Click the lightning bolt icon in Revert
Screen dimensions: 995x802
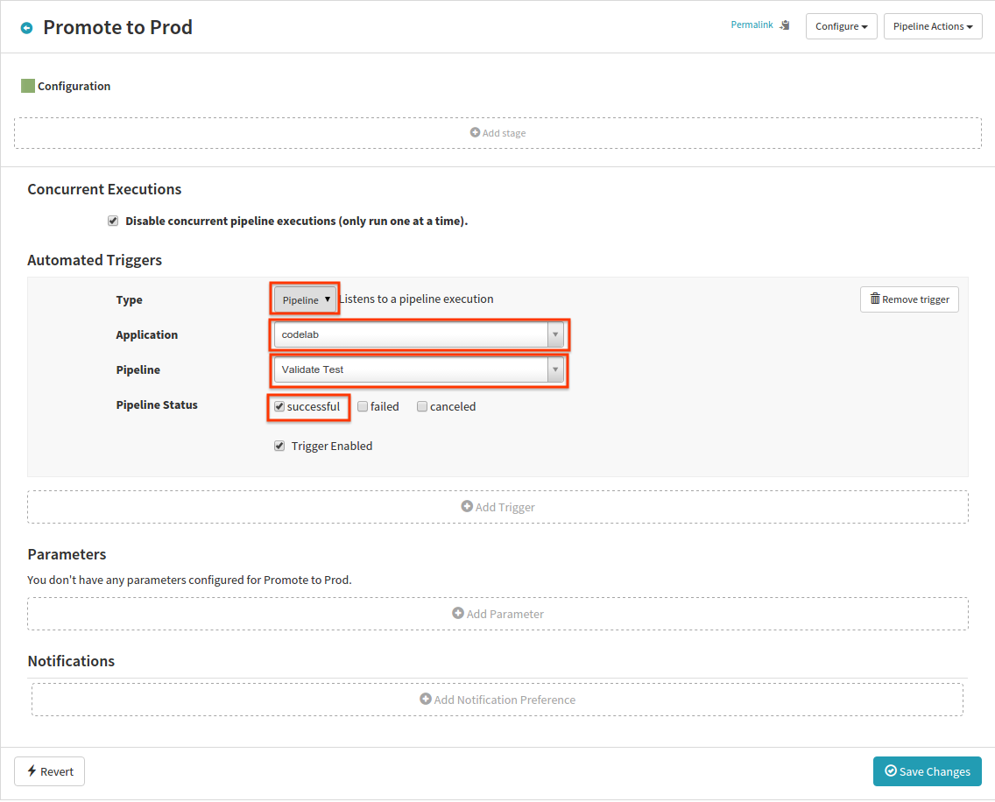32,771
